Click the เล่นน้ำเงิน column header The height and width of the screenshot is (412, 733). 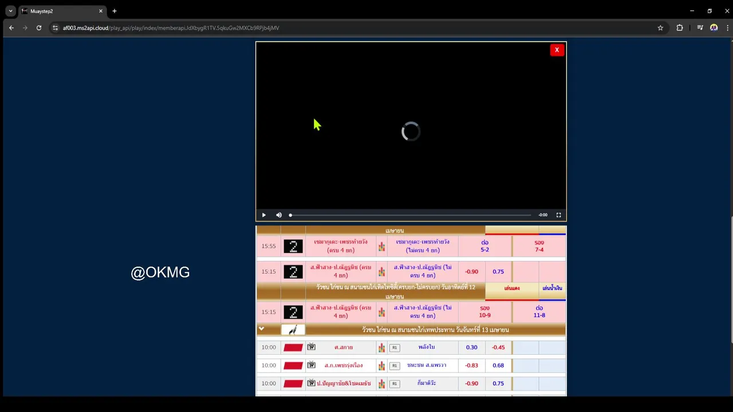(552, 288)
